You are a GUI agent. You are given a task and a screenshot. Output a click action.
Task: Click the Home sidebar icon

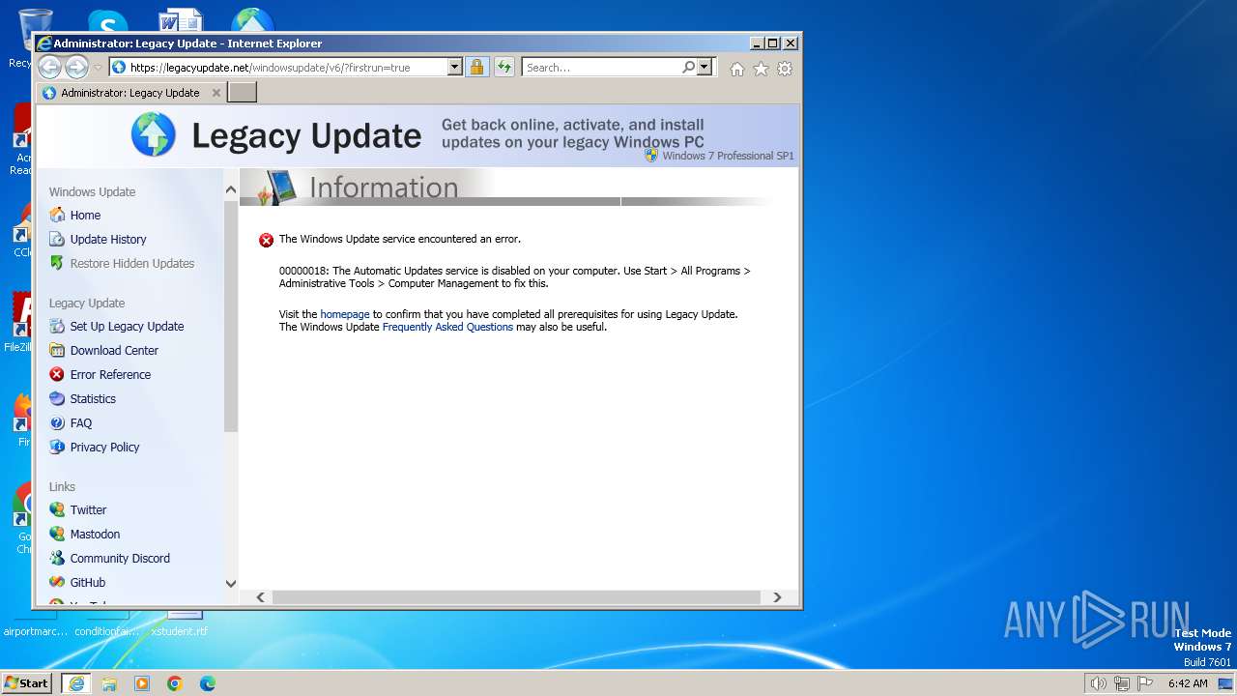click(x=57, y=215)
